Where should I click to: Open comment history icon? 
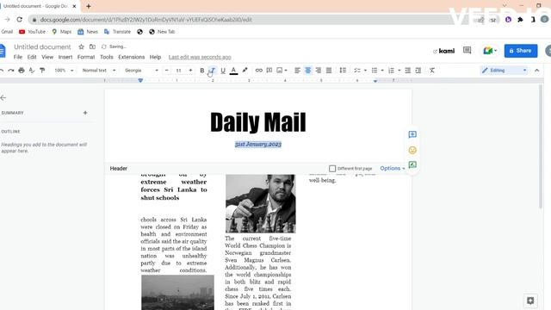(467, 51)
